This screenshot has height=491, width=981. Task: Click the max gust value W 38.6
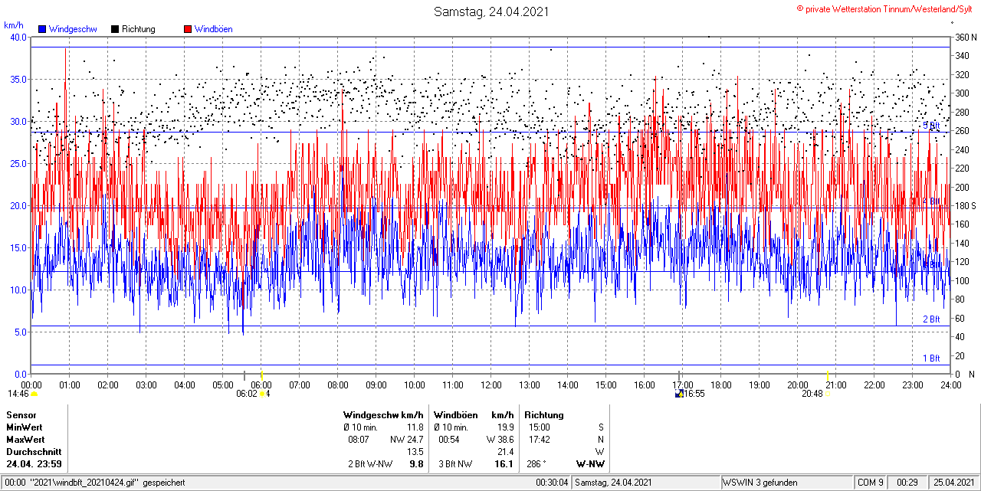click(499, 440)
